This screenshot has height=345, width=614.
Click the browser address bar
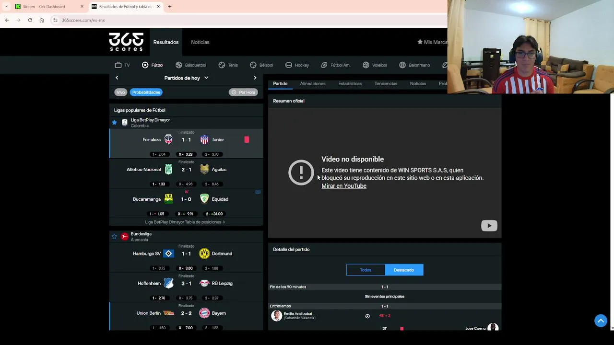pos(249,20)
